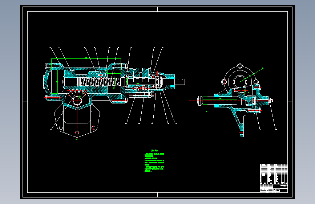
Task: Select the hex nut on side view shaft
Action: [x=199, y=101]
